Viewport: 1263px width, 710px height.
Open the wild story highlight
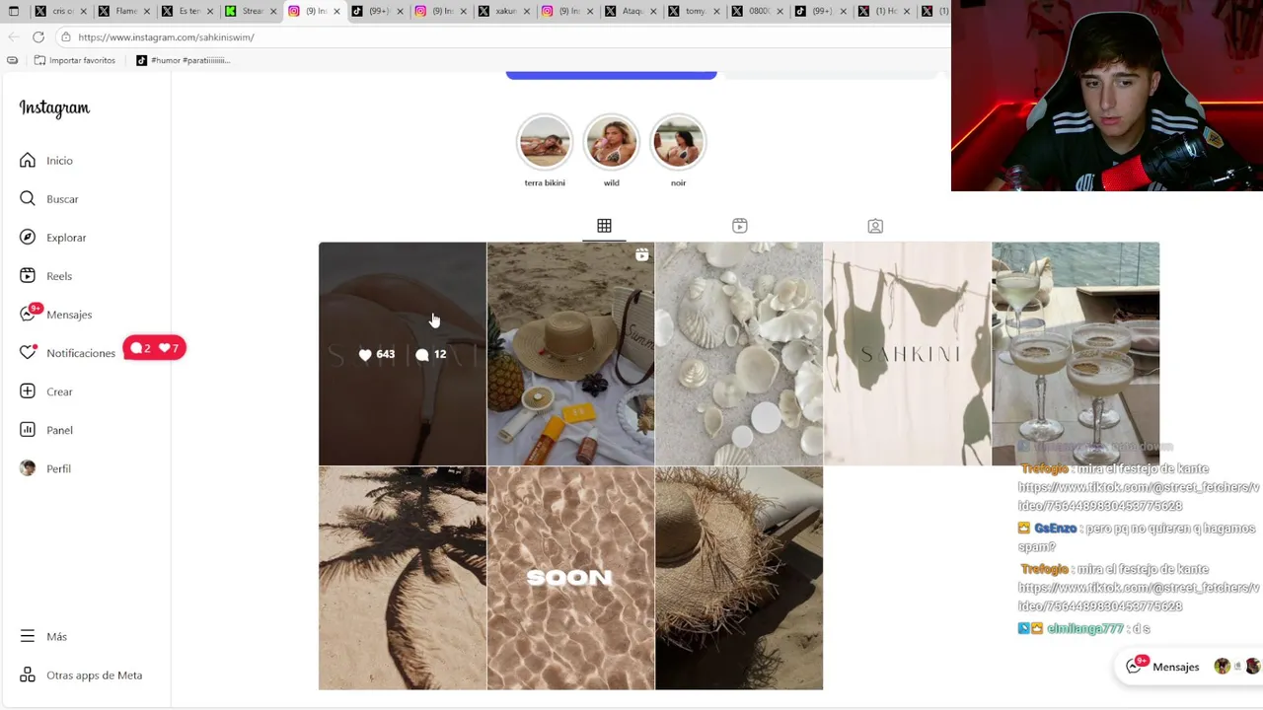[612, 142]
